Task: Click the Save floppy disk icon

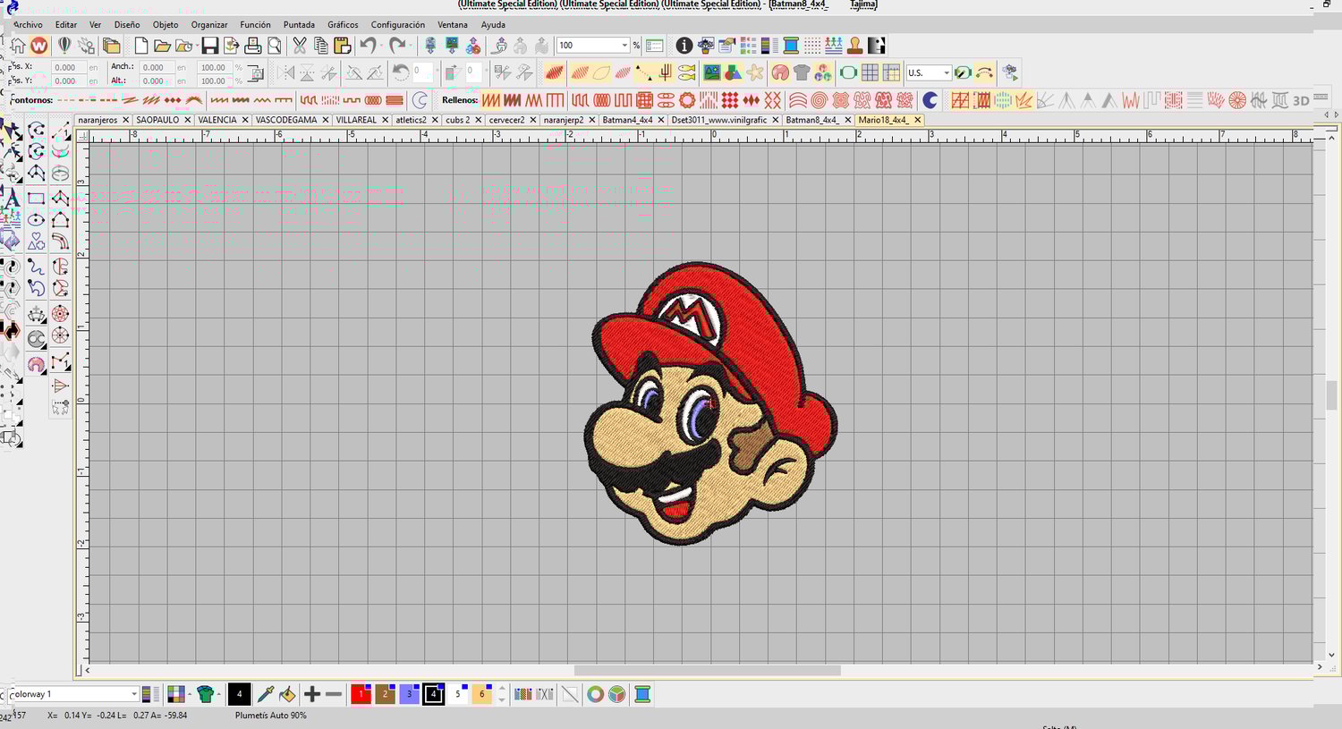Action: (209, 46)
